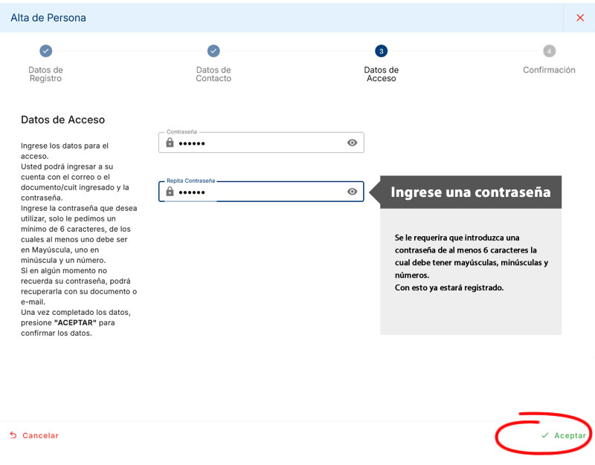
Task: Select the greyed step 4 circle
Action: pos(549,51)
